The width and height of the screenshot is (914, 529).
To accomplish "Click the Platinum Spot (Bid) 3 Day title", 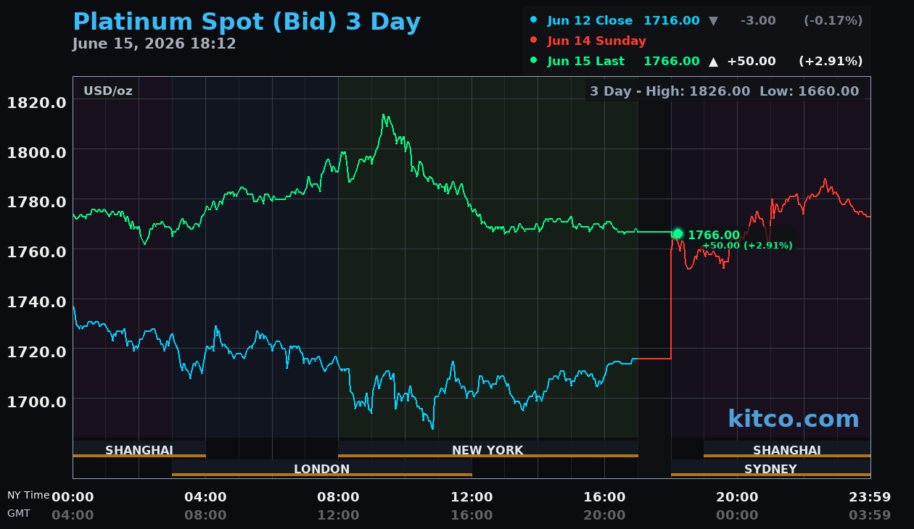I will 247,22.
